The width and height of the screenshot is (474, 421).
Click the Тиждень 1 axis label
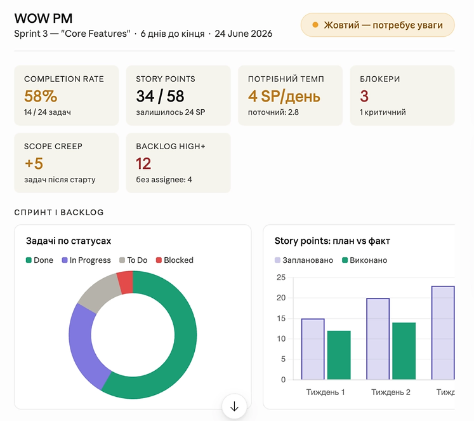(x=326, y=392)
